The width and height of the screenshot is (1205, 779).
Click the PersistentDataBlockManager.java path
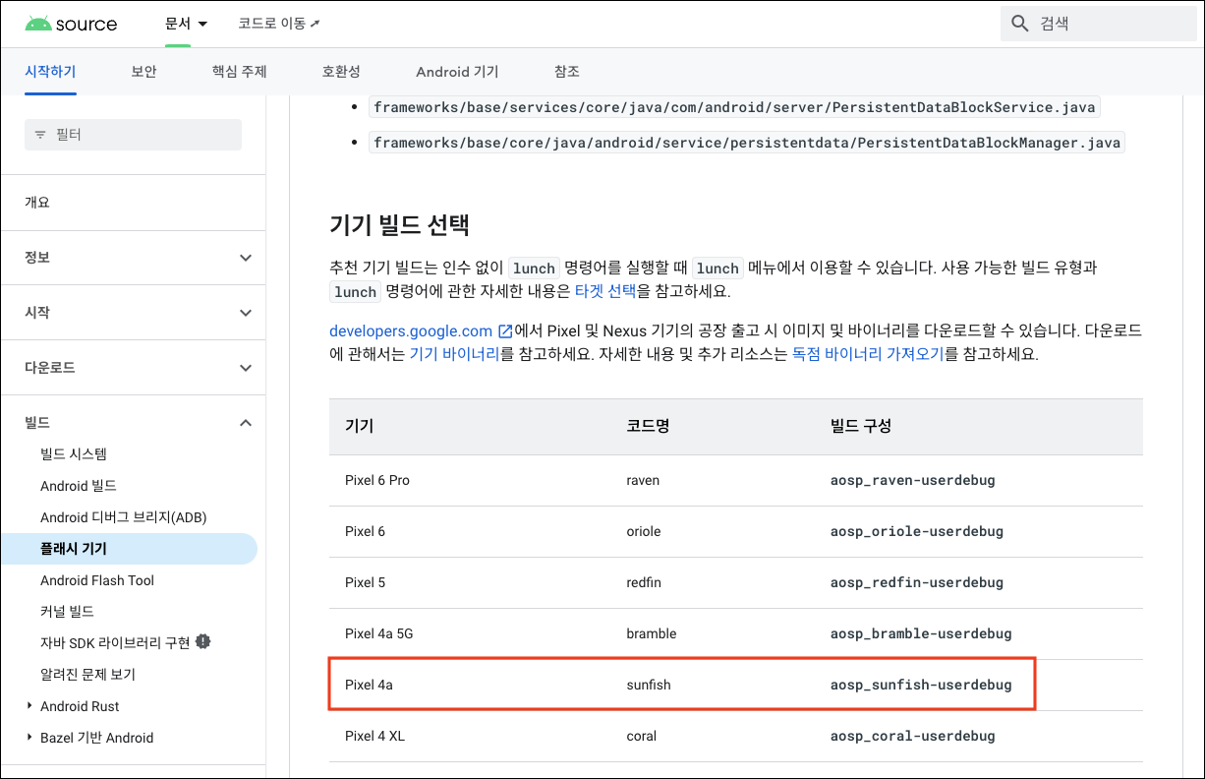[747, 143]
